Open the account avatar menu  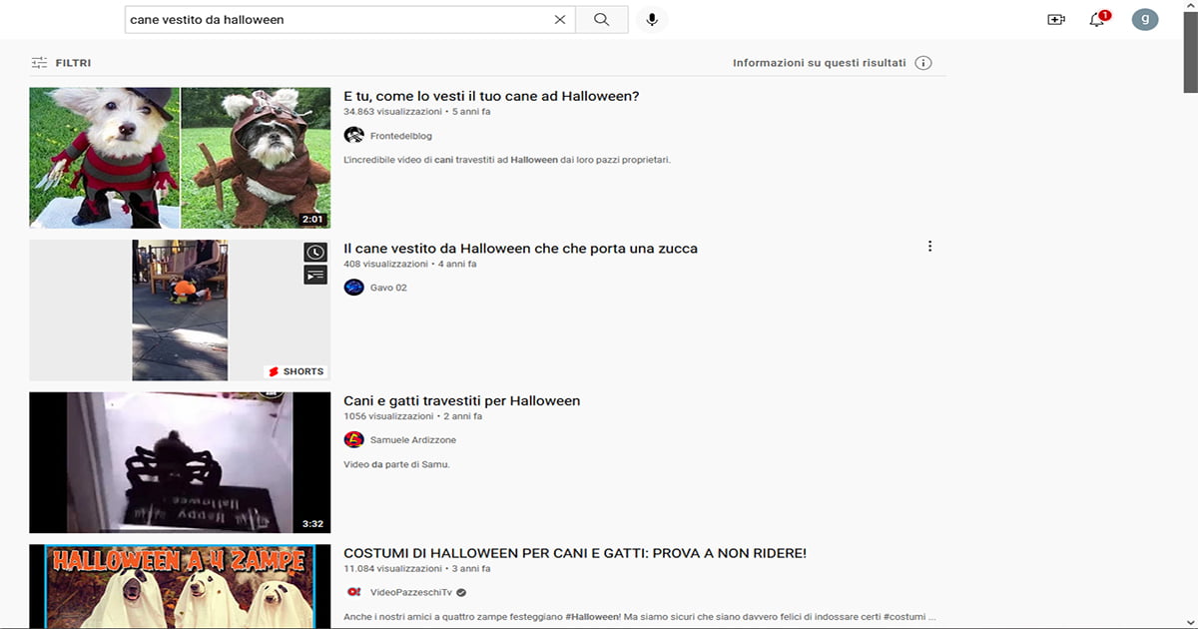click(x=1145, y=19)
